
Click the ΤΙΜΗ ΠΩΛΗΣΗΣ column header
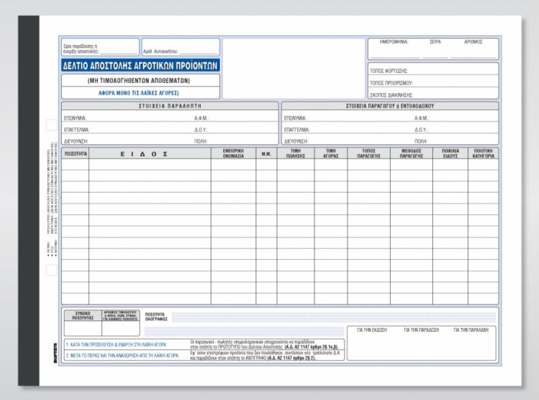click(x=295, y=154)
